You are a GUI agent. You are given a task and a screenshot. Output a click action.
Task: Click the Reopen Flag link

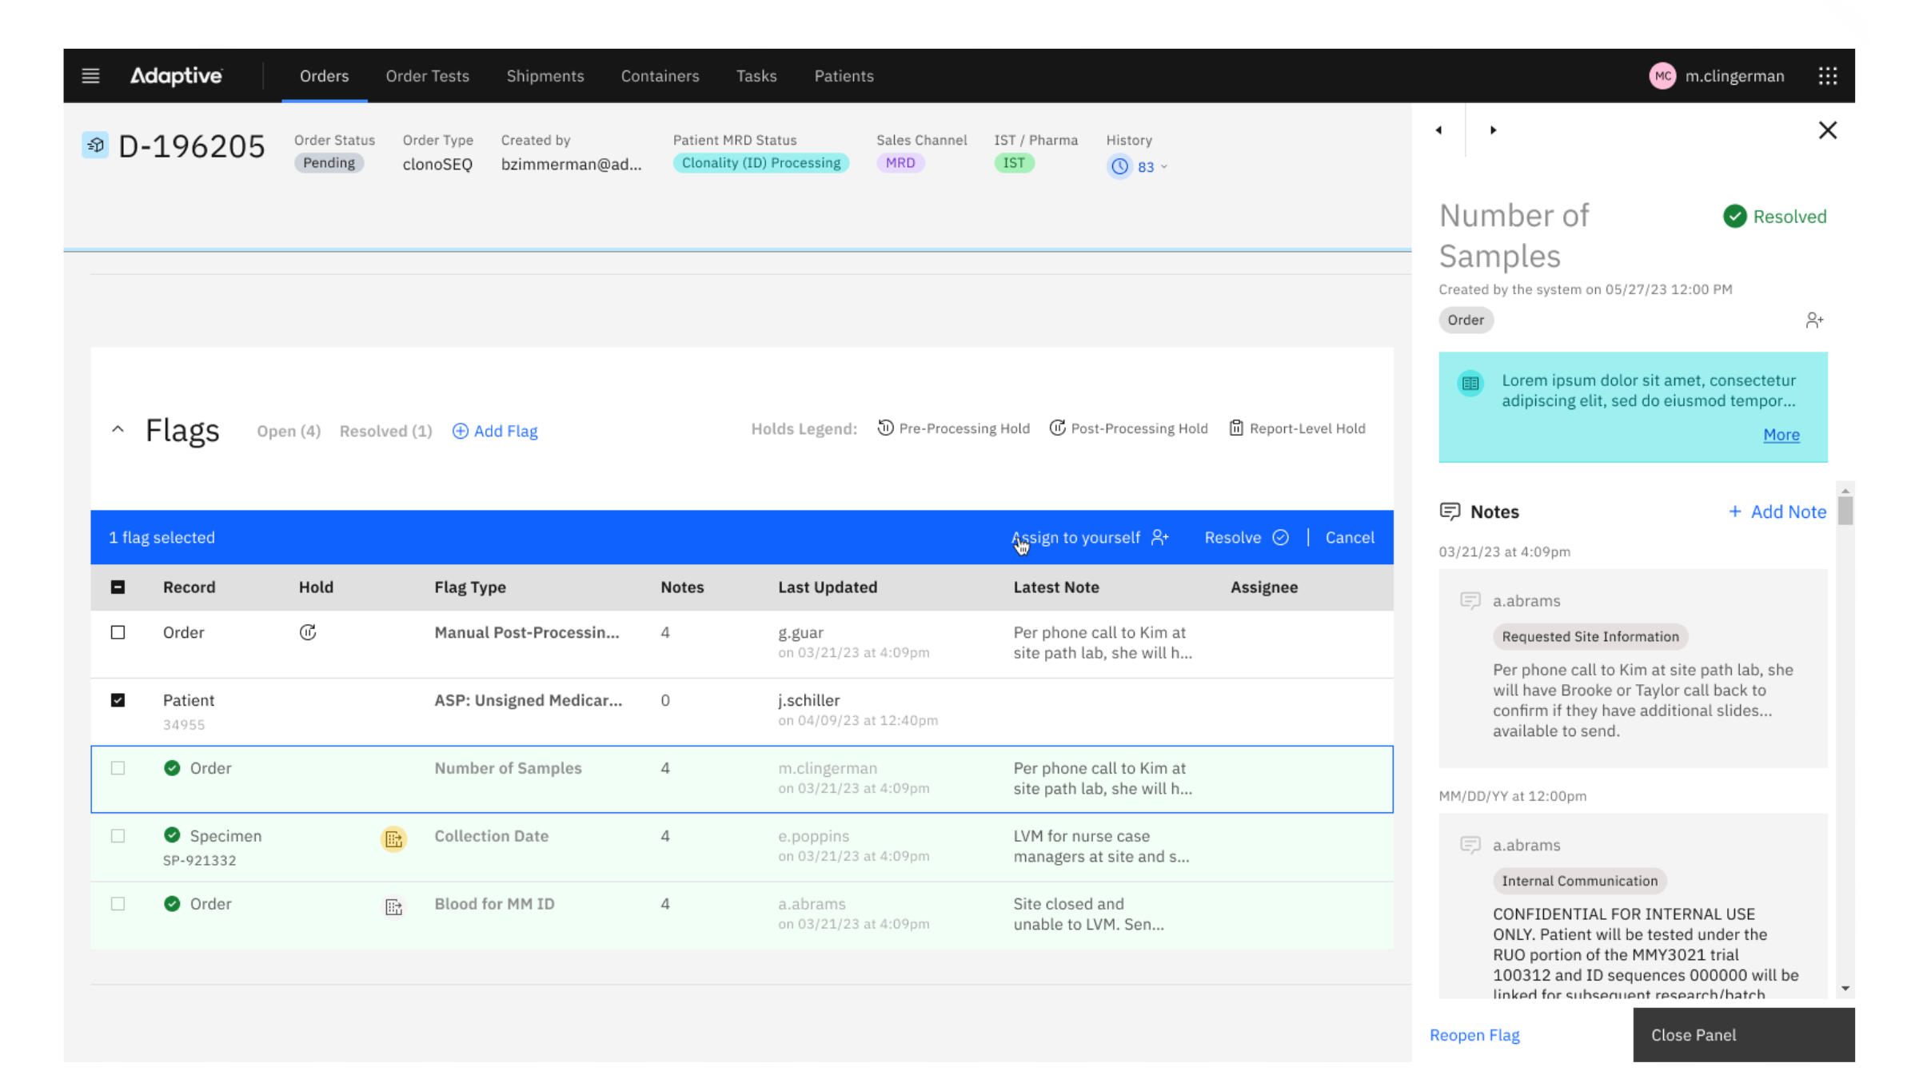[1474, 1035]
